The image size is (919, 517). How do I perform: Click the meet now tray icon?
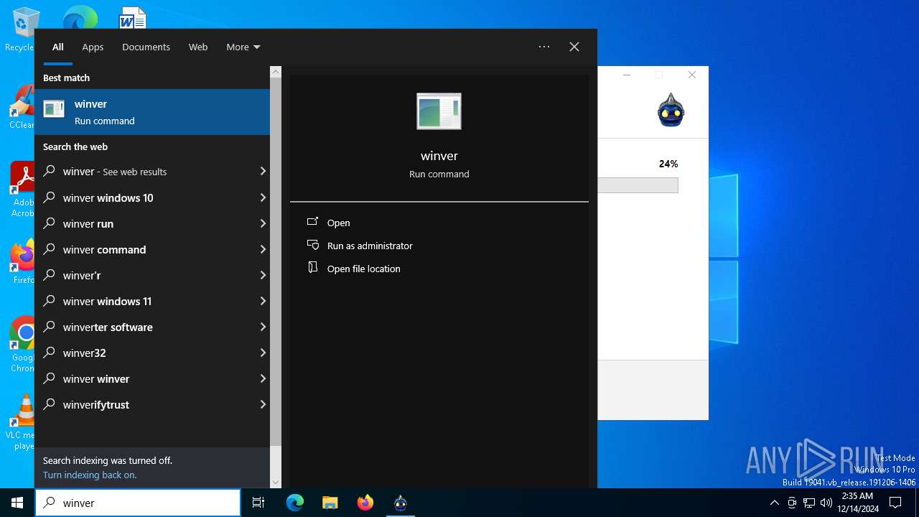point(792,503)
